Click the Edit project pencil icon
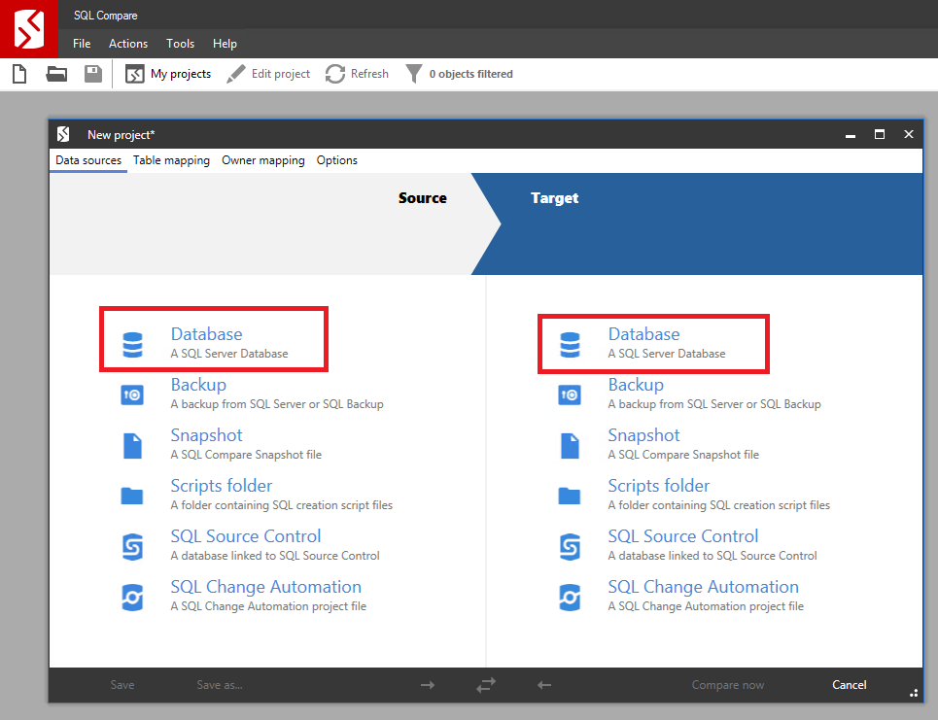This screenshot has width=938, height=720. pos(235,74)
